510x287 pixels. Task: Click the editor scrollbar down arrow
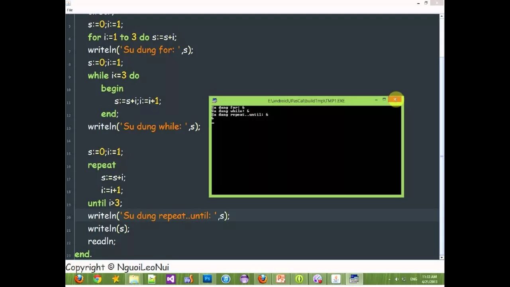(x=441, y=258)
